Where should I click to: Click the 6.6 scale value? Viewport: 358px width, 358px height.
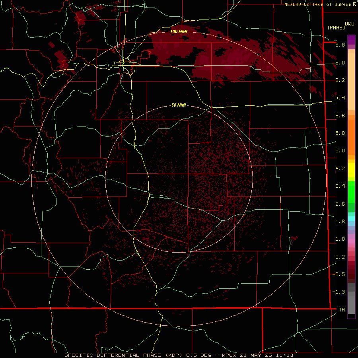pyautogui.click(x=340, y=115)
